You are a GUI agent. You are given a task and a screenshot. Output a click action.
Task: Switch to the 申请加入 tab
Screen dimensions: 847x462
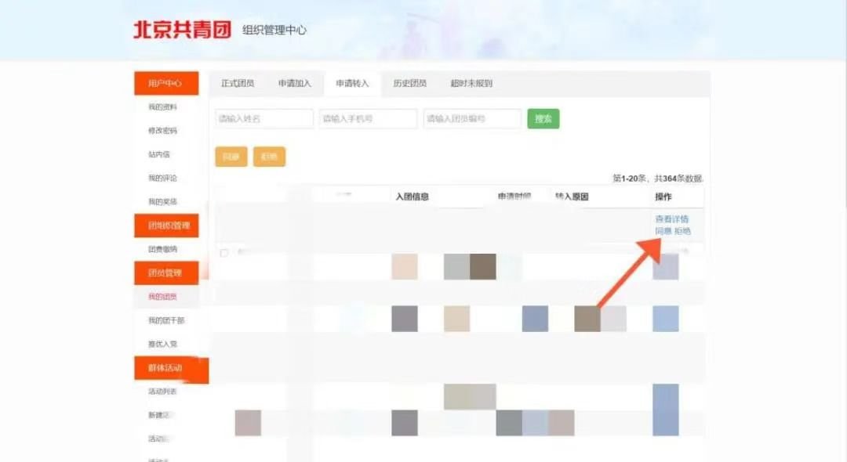(x=295, y=84)
